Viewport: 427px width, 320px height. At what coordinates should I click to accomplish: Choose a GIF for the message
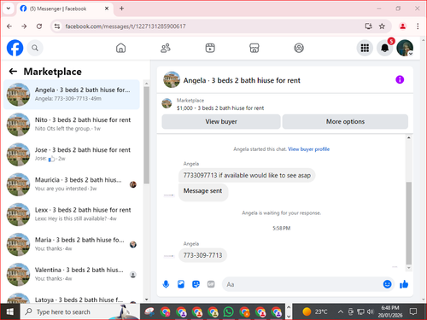(x=211, y=284)
